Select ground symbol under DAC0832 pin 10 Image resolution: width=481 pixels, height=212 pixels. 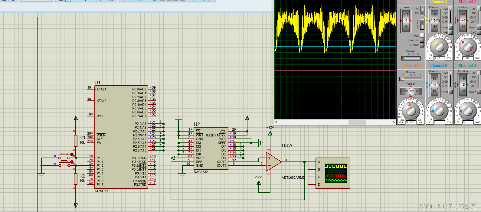[x=182, y=174]
